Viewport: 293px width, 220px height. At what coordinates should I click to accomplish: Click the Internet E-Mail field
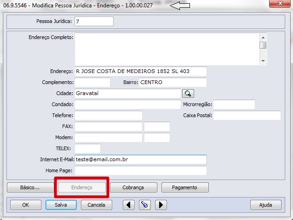coord(141,159)
